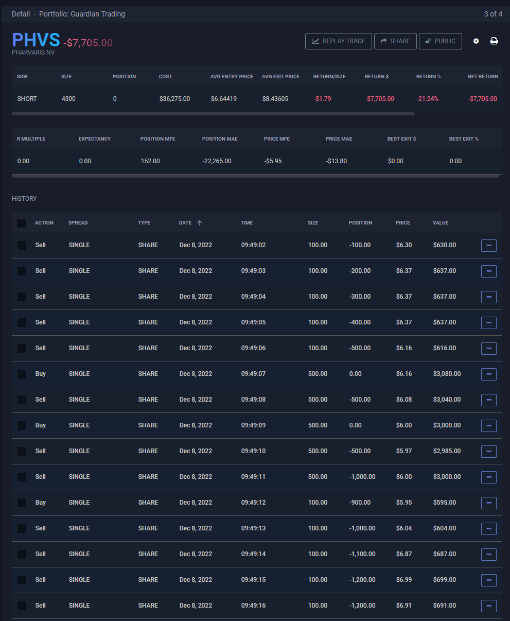Image resolution: width=510 pixels, height=621 pixels.
Task: Click the -21.24% return value
Action: pyautogui.click(x=428, y=98)
